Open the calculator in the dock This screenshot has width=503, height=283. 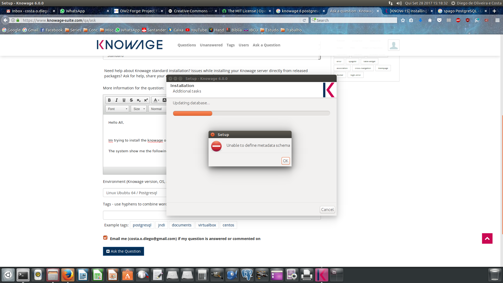pos(202,275)
